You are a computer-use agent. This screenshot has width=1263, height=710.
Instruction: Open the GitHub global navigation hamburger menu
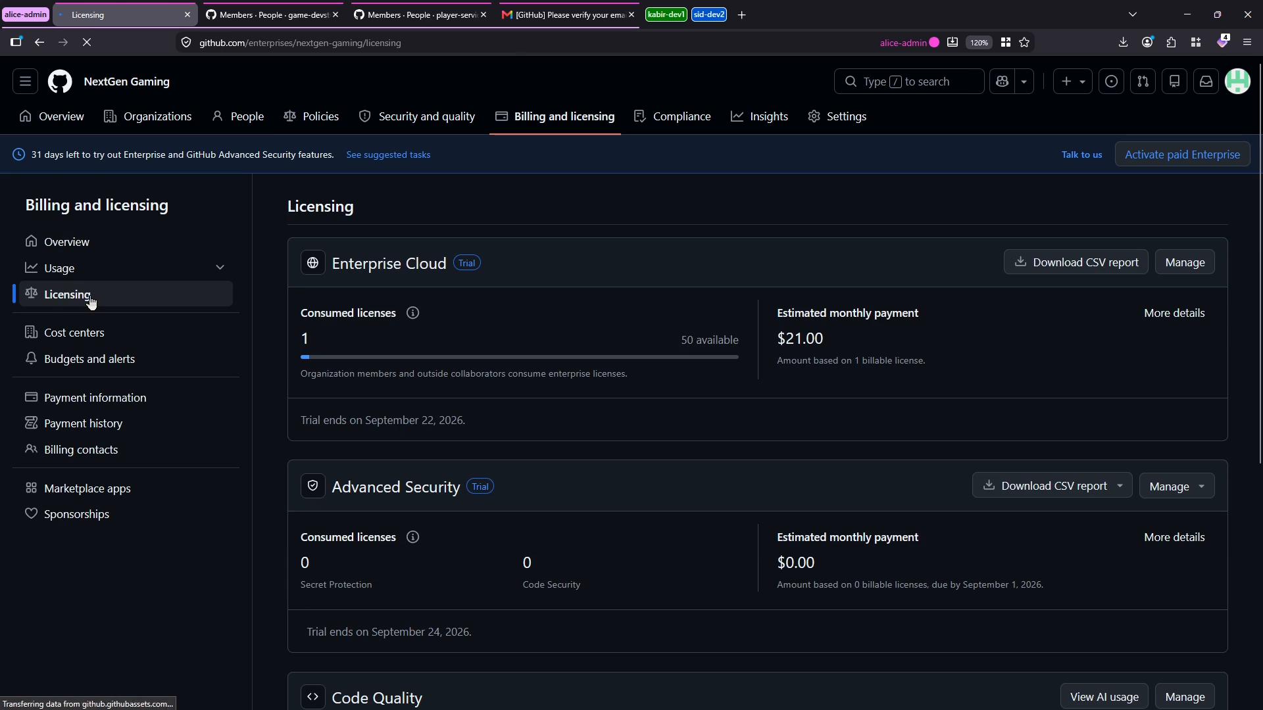click(25, 82)
